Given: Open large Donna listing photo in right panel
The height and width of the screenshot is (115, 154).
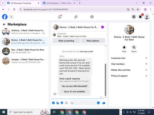Looking at the screenshot, I should 129,30.
